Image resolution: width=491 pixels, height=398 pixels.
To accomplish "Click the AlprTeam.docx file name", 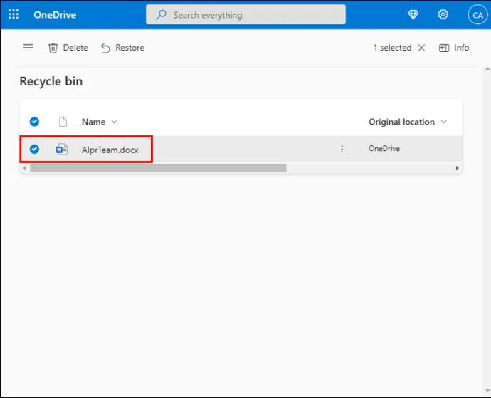I will coord(110,150).
